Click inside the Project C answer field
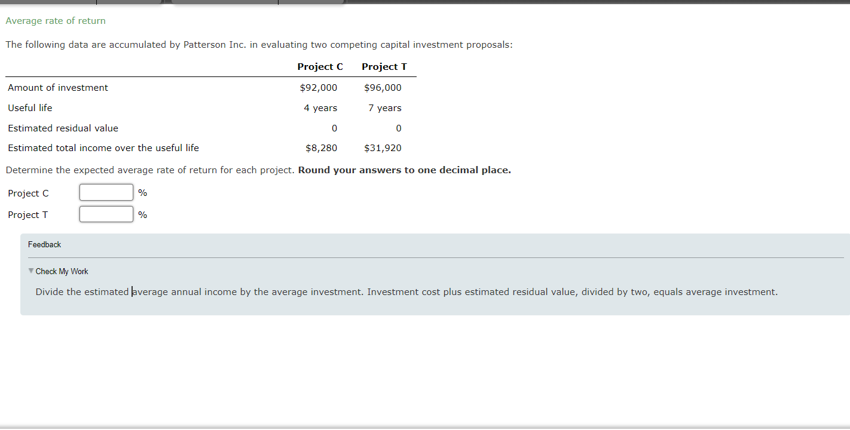850x430 pixels. click(x=106, y=192)
